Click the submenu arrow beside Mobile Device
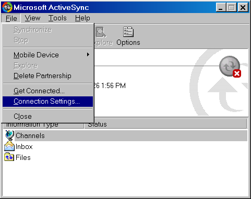Image resolution: width=251 pixels, height=199 pixels. [x=88, y=55]
